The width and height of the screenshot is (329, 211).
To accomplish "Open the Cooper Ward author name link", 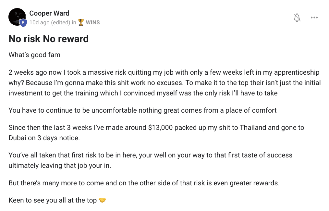I will point(49,13).
